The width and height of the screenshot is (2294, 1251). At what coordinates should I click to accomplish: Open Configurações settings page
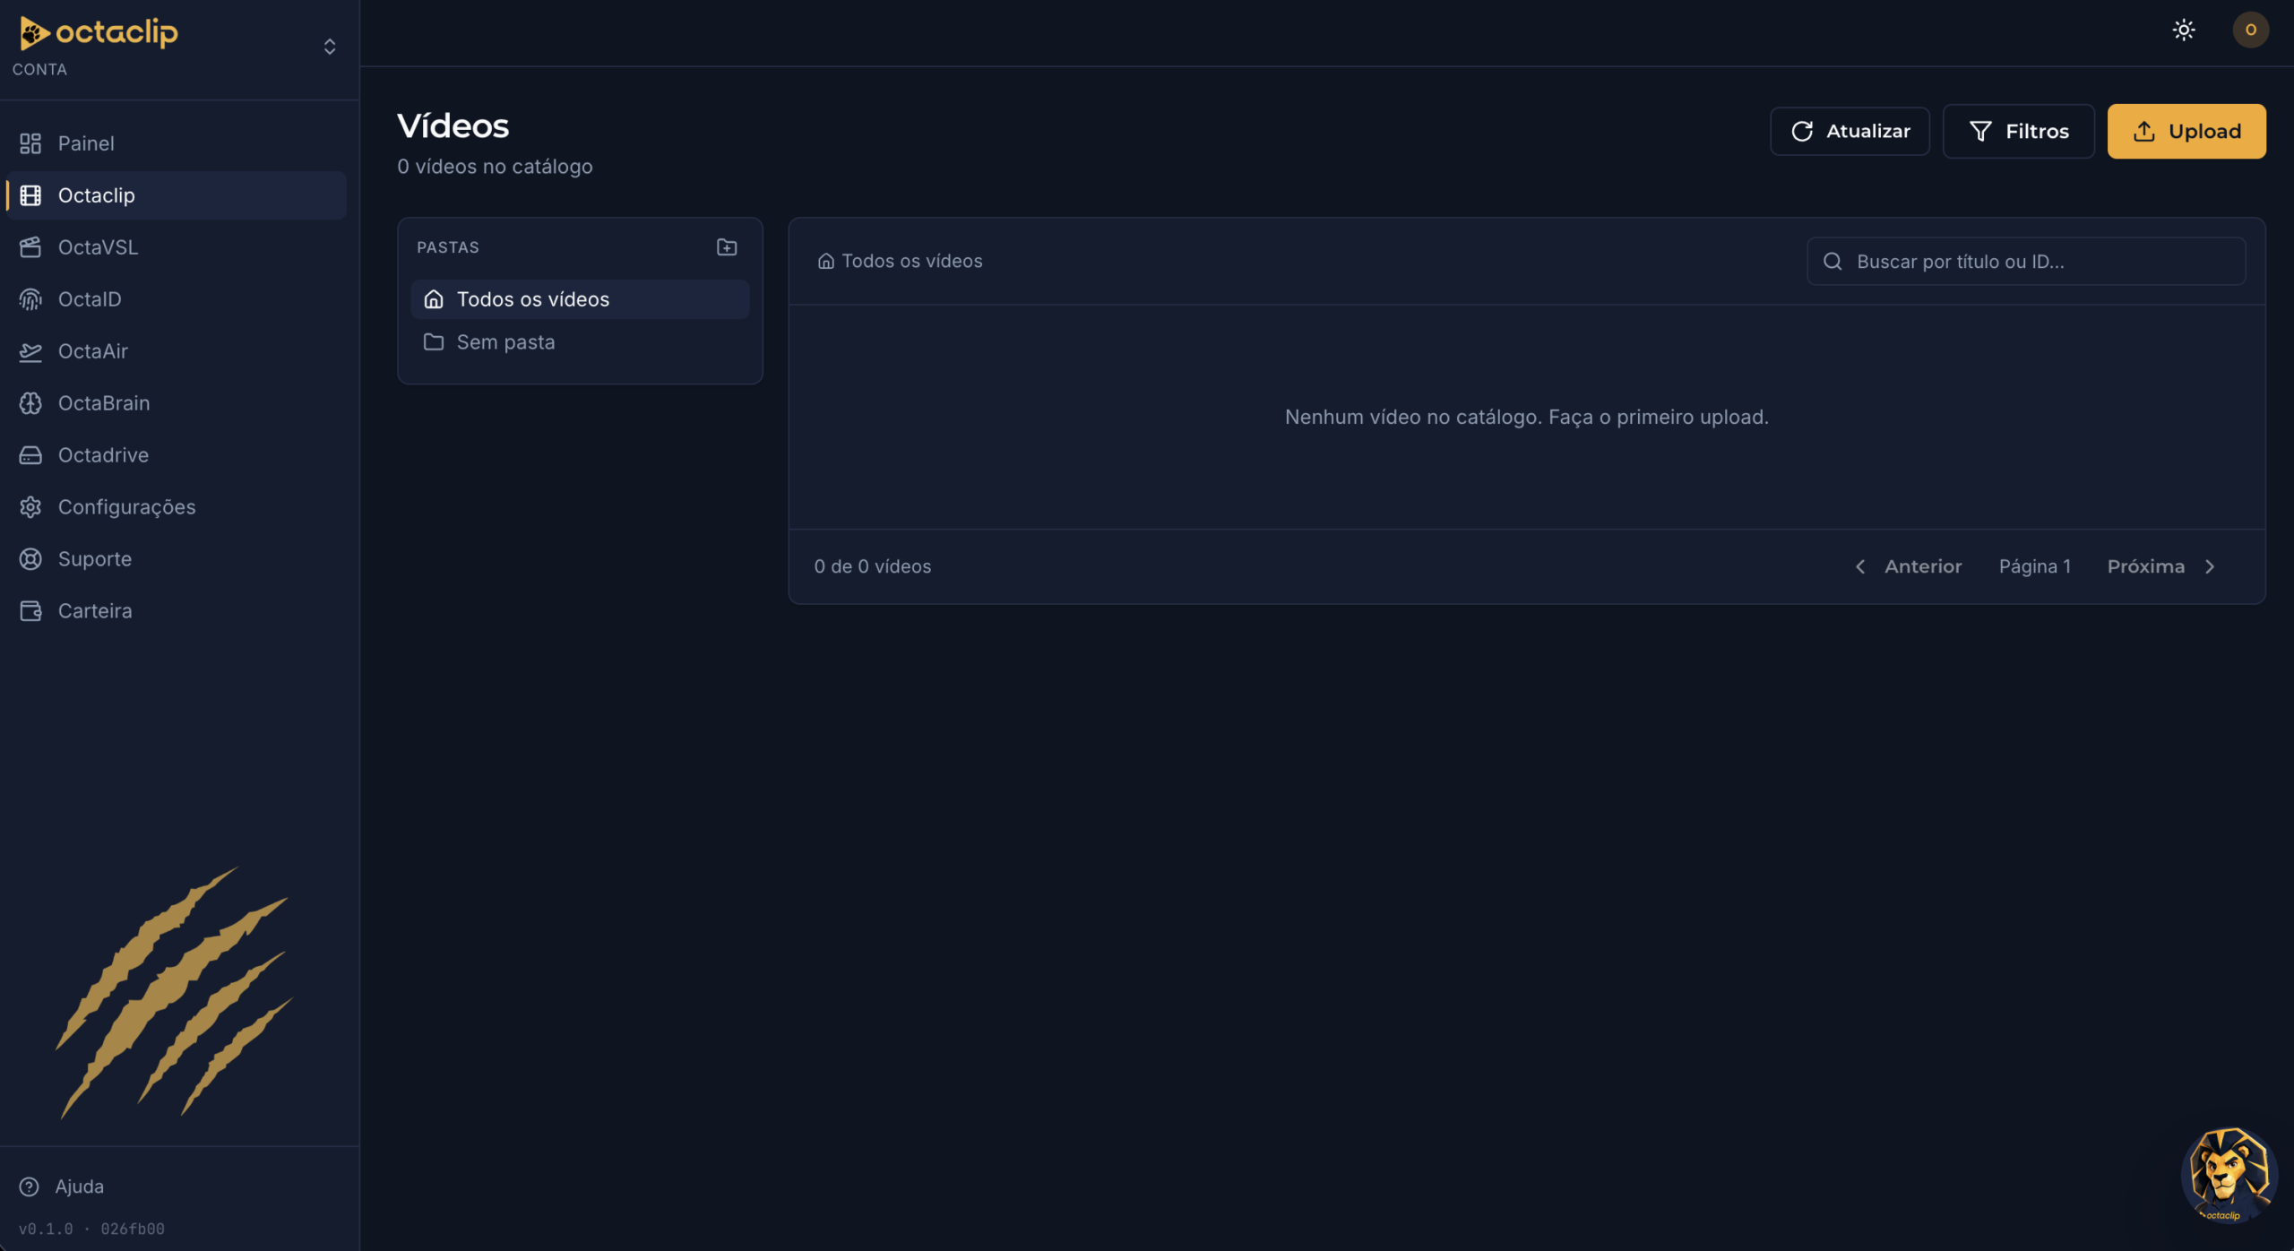pyautogui.click(x=176, y=507)
